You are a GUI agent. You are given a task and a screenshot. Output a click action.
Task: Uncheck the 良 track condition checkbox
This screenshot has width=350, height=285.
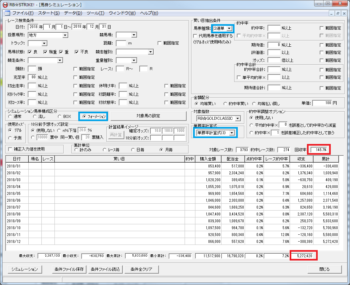(30, 52)
